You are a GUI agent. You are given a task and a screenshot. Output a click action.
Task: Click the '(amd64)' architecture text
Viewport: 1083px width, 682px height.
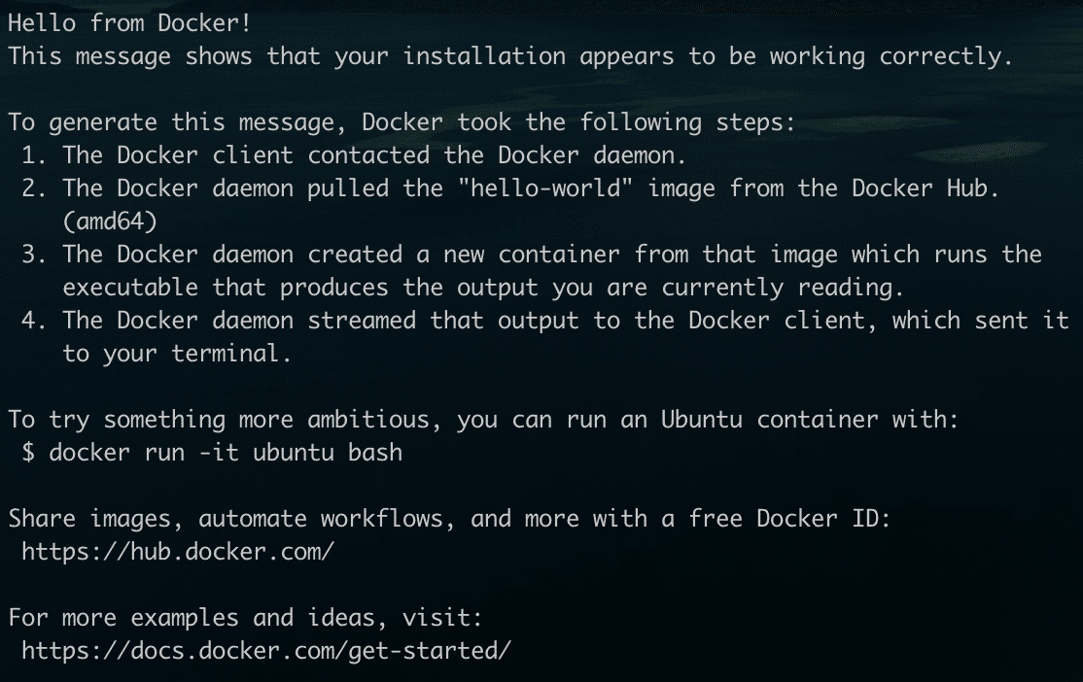pos(110,222)
